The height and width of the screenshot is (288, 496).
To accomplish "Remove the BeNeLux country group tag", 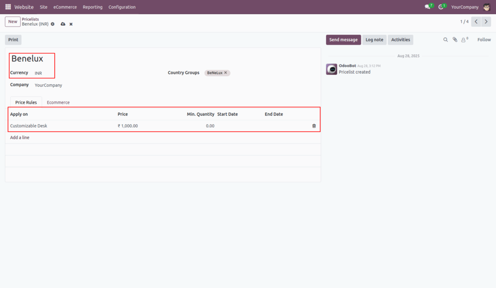I will coord(225,72).
